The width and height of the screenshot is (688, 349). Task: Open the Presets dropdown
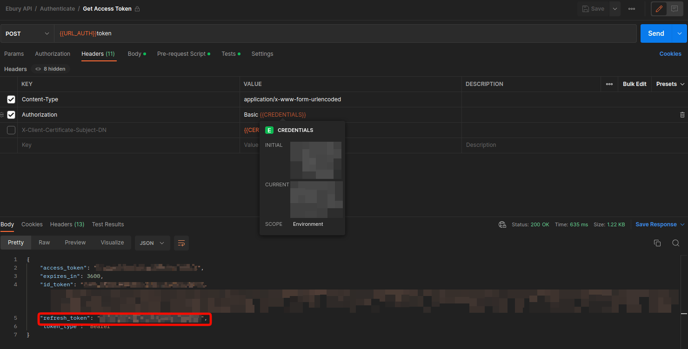point(670,84)
